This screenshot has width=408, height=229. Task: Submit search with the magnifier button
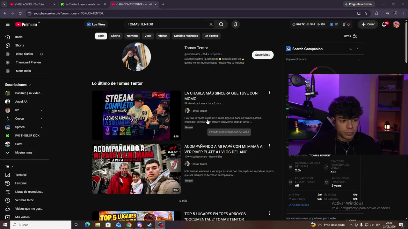pos(221,24)
